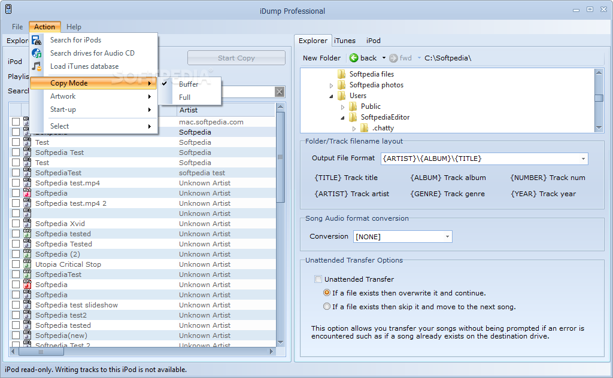Open the Conversion format dropdown
The width and height of the screenshot is (613, 378).
pyautogui.click(x=447, y=237)
